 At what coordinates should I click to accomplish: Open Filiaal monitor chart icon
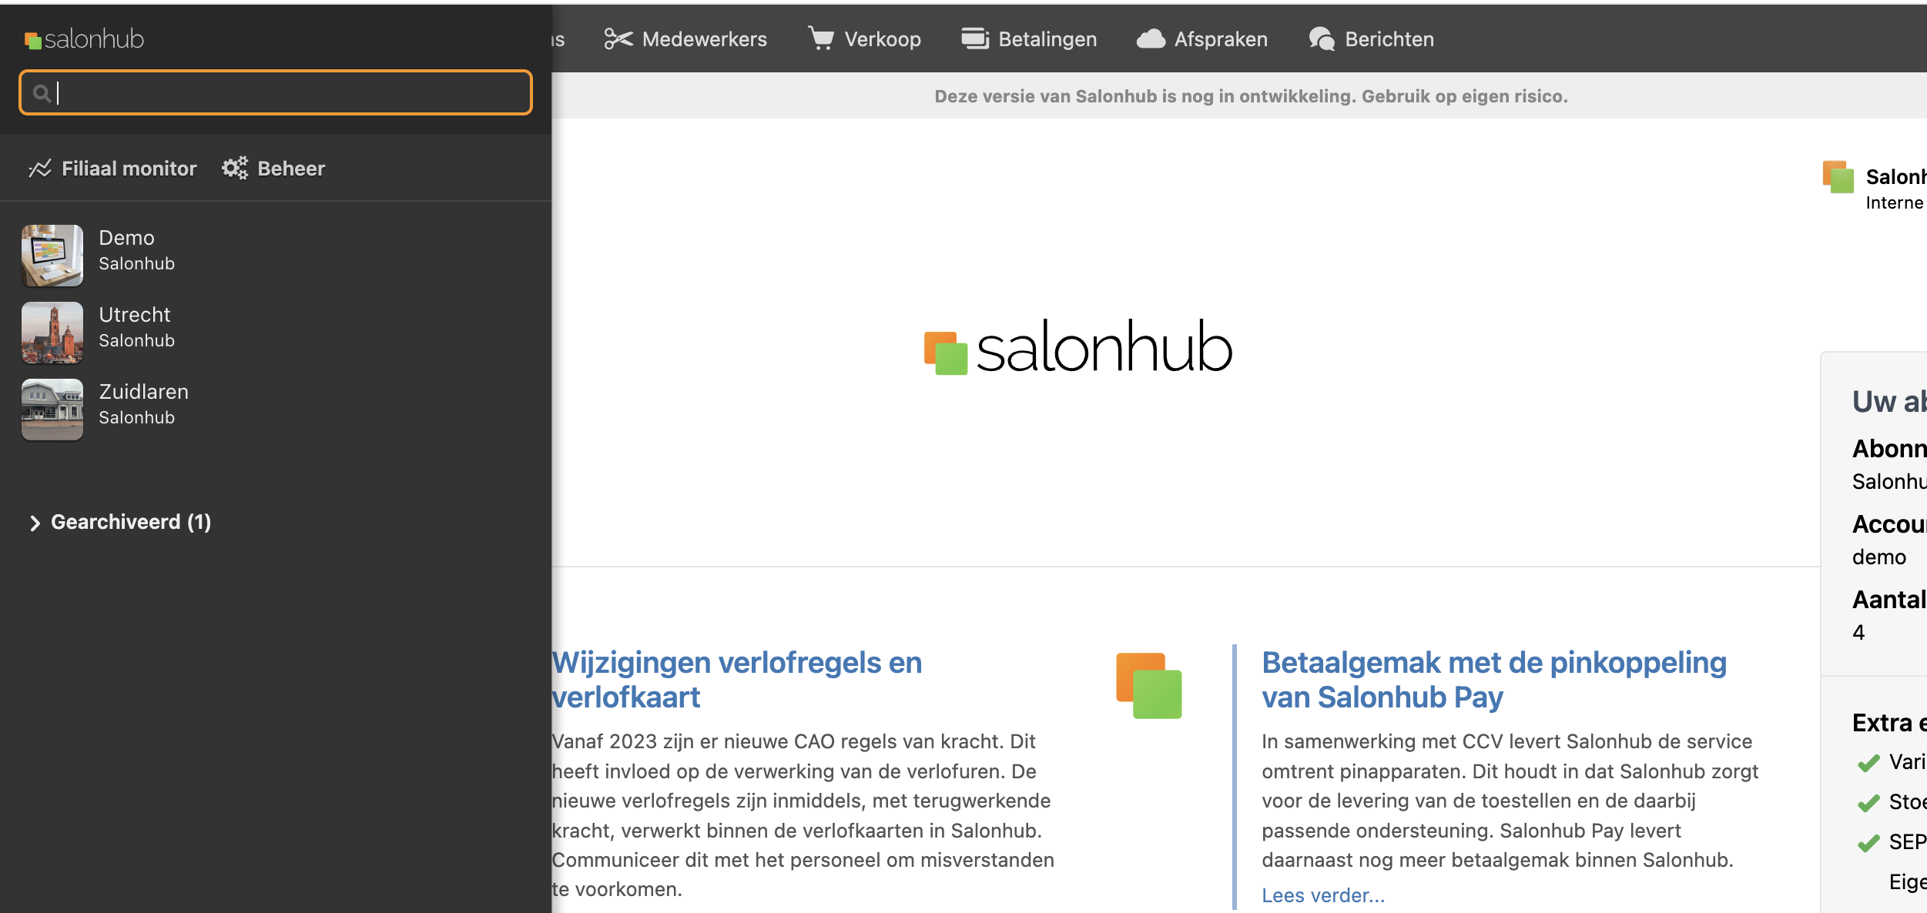[x=40, y=168]
